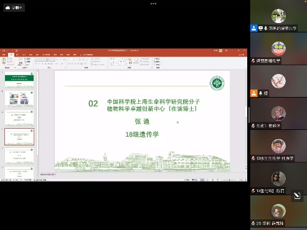Select the highlighted Home ribbon tab

[x=11, y=55]
